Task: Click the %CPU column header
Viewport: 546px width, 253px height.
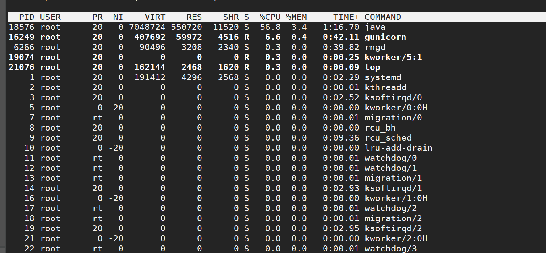Action: pos(270,17)
